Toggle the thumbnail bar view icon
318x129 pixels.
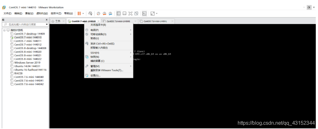click(125, 14)
